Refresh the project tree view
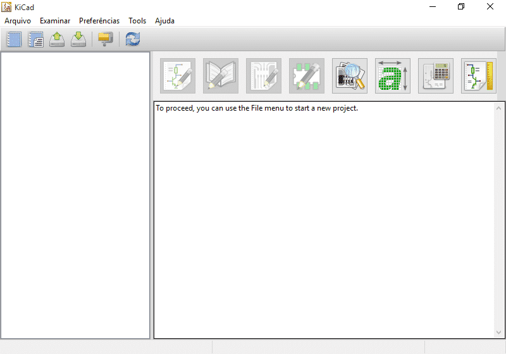 (133, 39)
